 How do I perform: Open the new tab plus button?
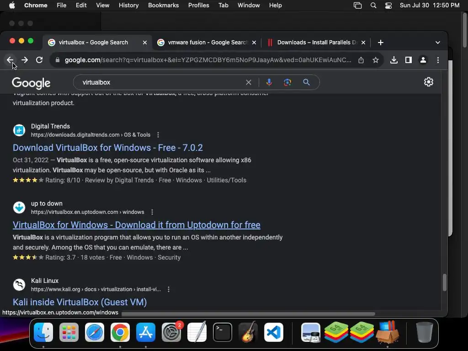pos(381,43)
